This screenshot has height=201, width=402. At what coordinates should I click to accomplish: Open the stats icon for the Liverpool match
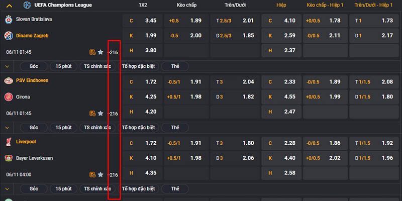(92, 175)
